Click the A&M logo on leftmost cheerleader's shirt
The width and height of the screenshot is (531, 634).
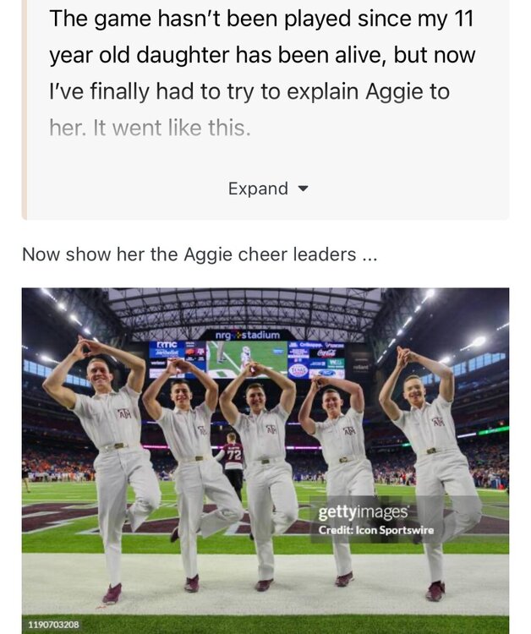pos(124,413)
